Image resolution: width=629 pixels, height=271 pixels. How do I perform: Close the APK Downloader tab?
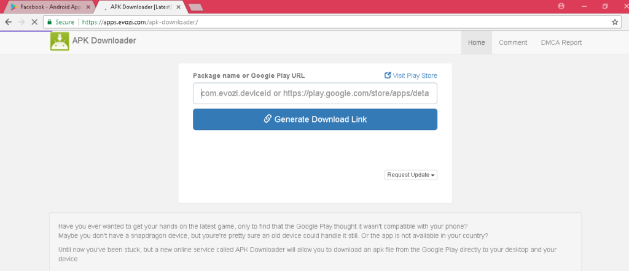tap(178, 7)
